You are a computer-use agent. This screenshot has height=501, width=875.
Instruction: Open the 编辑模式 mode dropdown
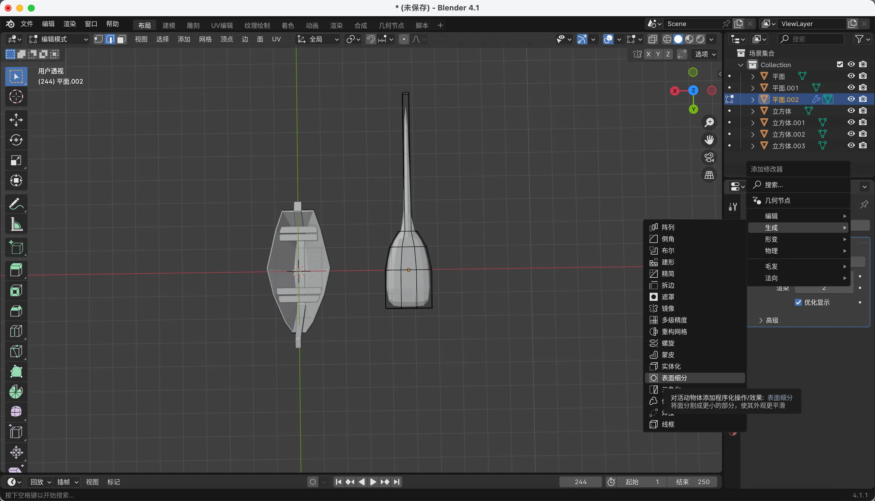click(x=58, y=39)
